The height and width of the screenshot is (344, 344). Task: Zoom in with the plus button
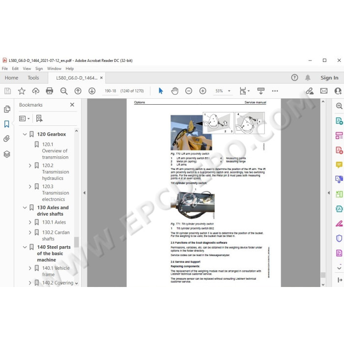202,91
